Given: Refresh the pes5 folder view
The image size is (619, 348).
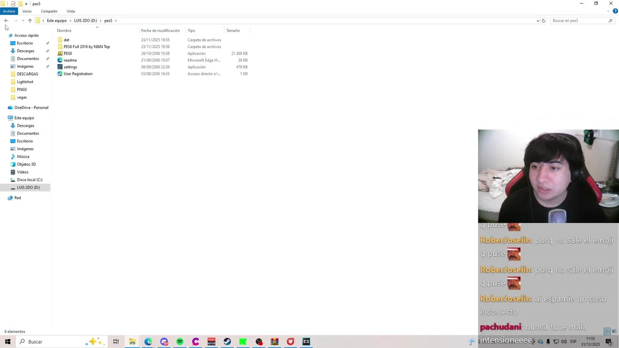Looking at the screenshot, I should click(544, 21).
